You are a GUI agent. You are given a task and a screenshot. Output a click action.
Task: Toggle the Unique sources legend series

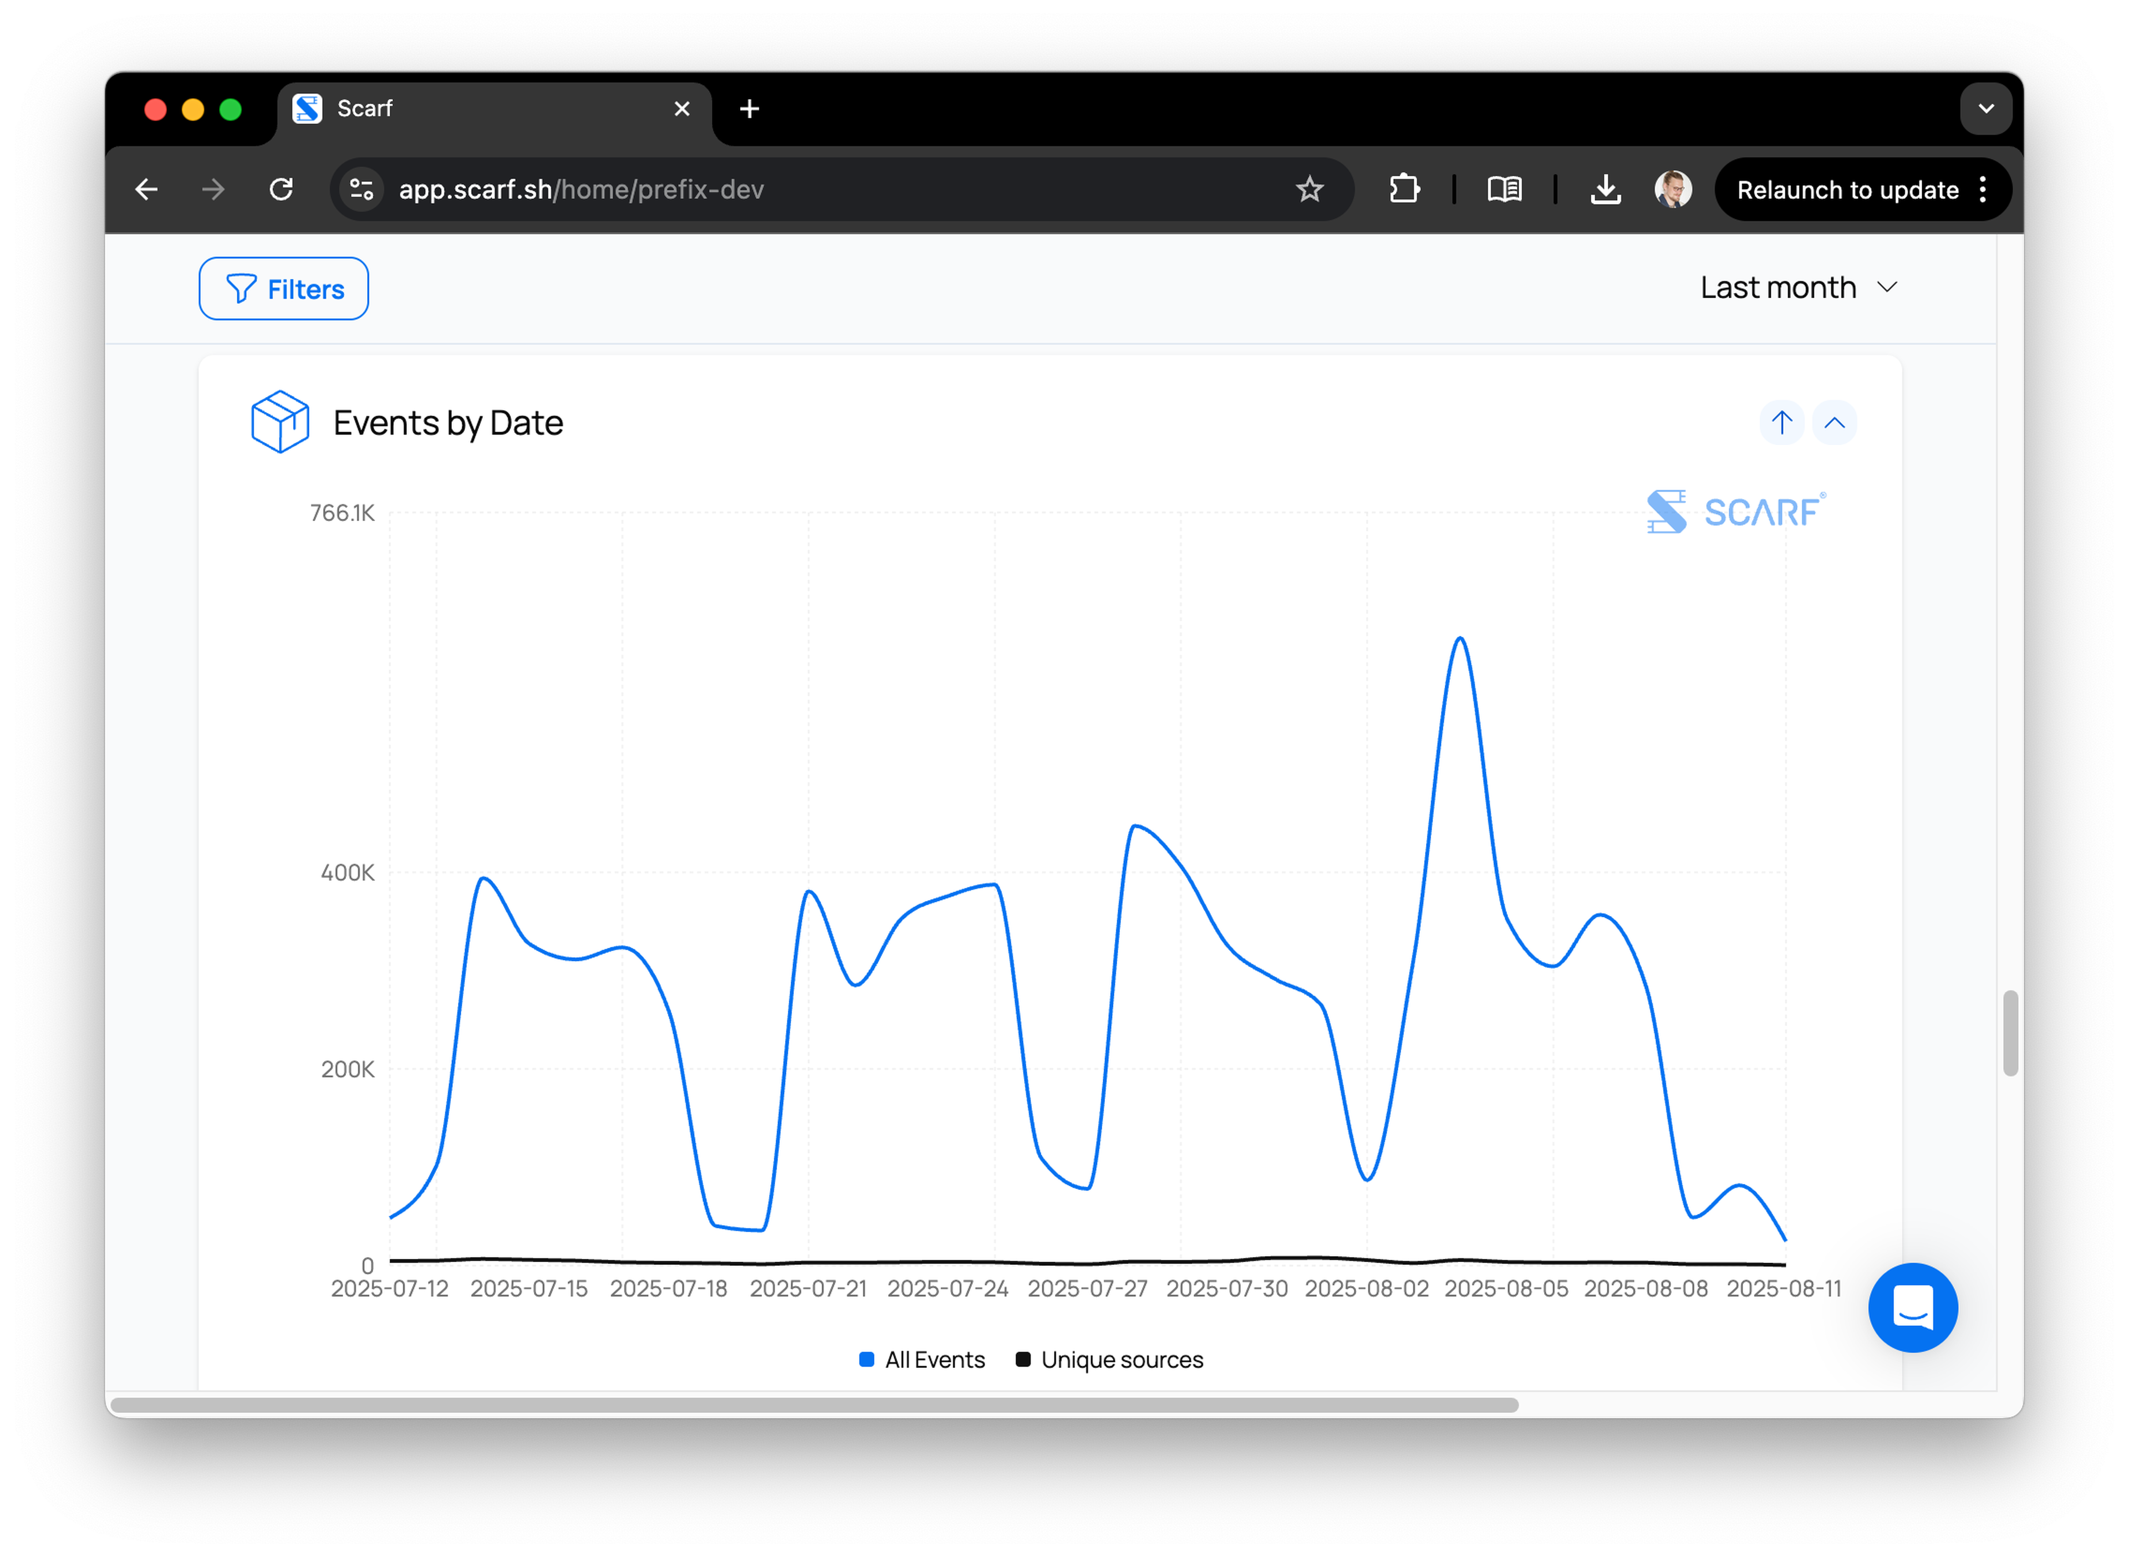click(x=1109, y=1359)
